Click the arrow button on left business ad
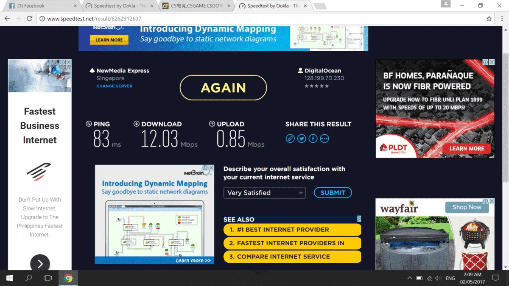Screen dimensions: 509x286 [x=40, y=264]
